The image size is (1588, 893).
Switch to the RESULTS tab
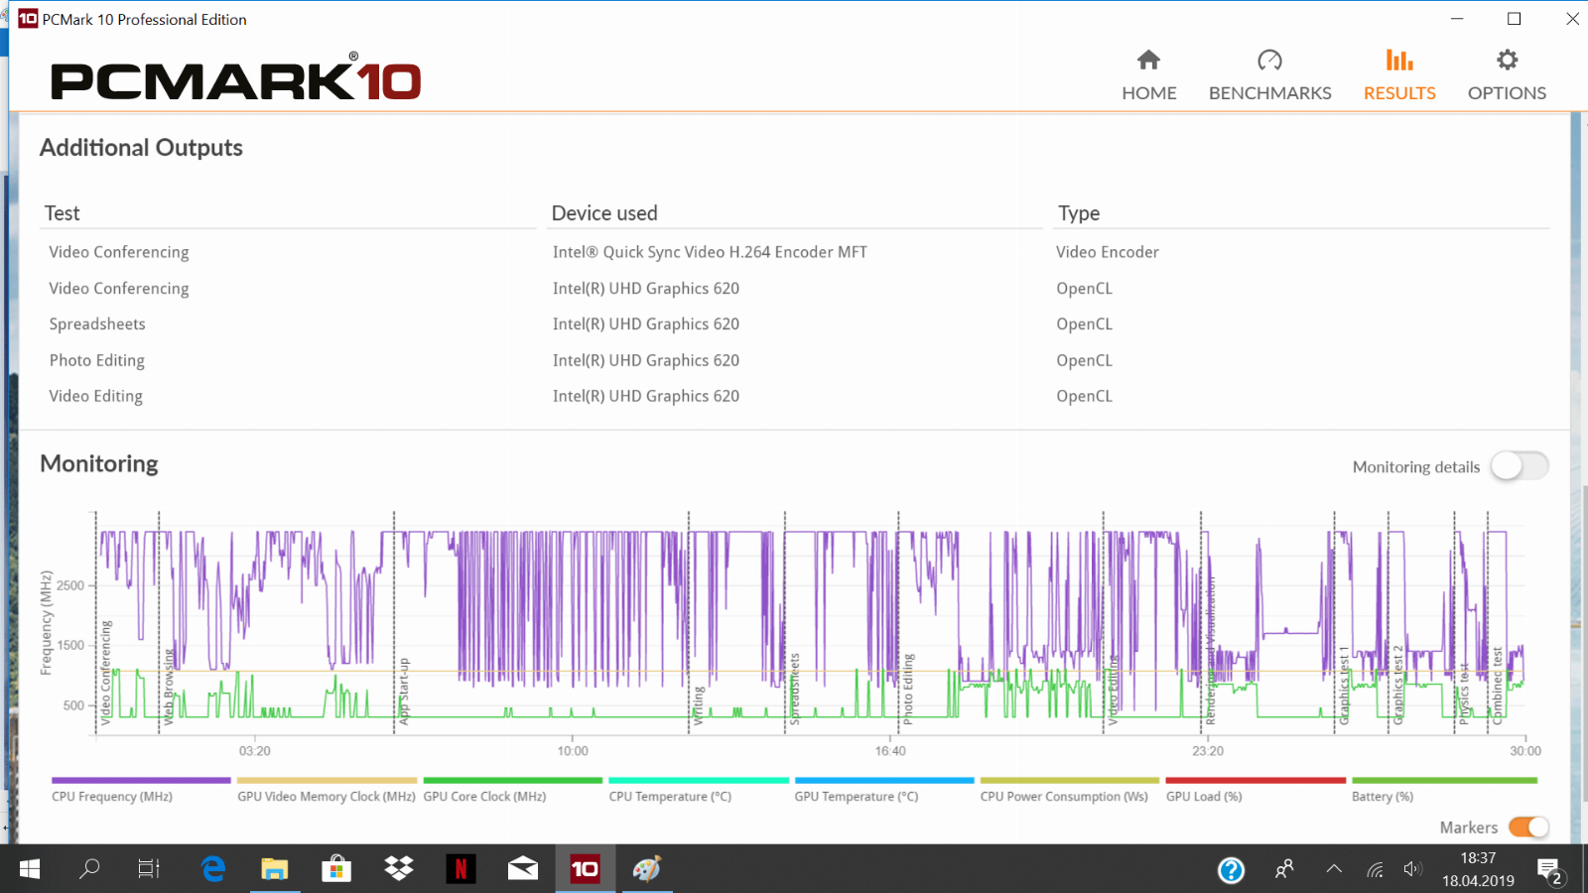point(1399,75)
